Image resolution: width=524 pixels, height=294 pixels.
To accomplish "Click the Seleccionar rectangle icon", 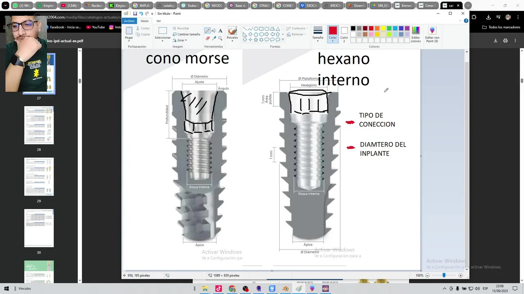I will coord(163,31).
